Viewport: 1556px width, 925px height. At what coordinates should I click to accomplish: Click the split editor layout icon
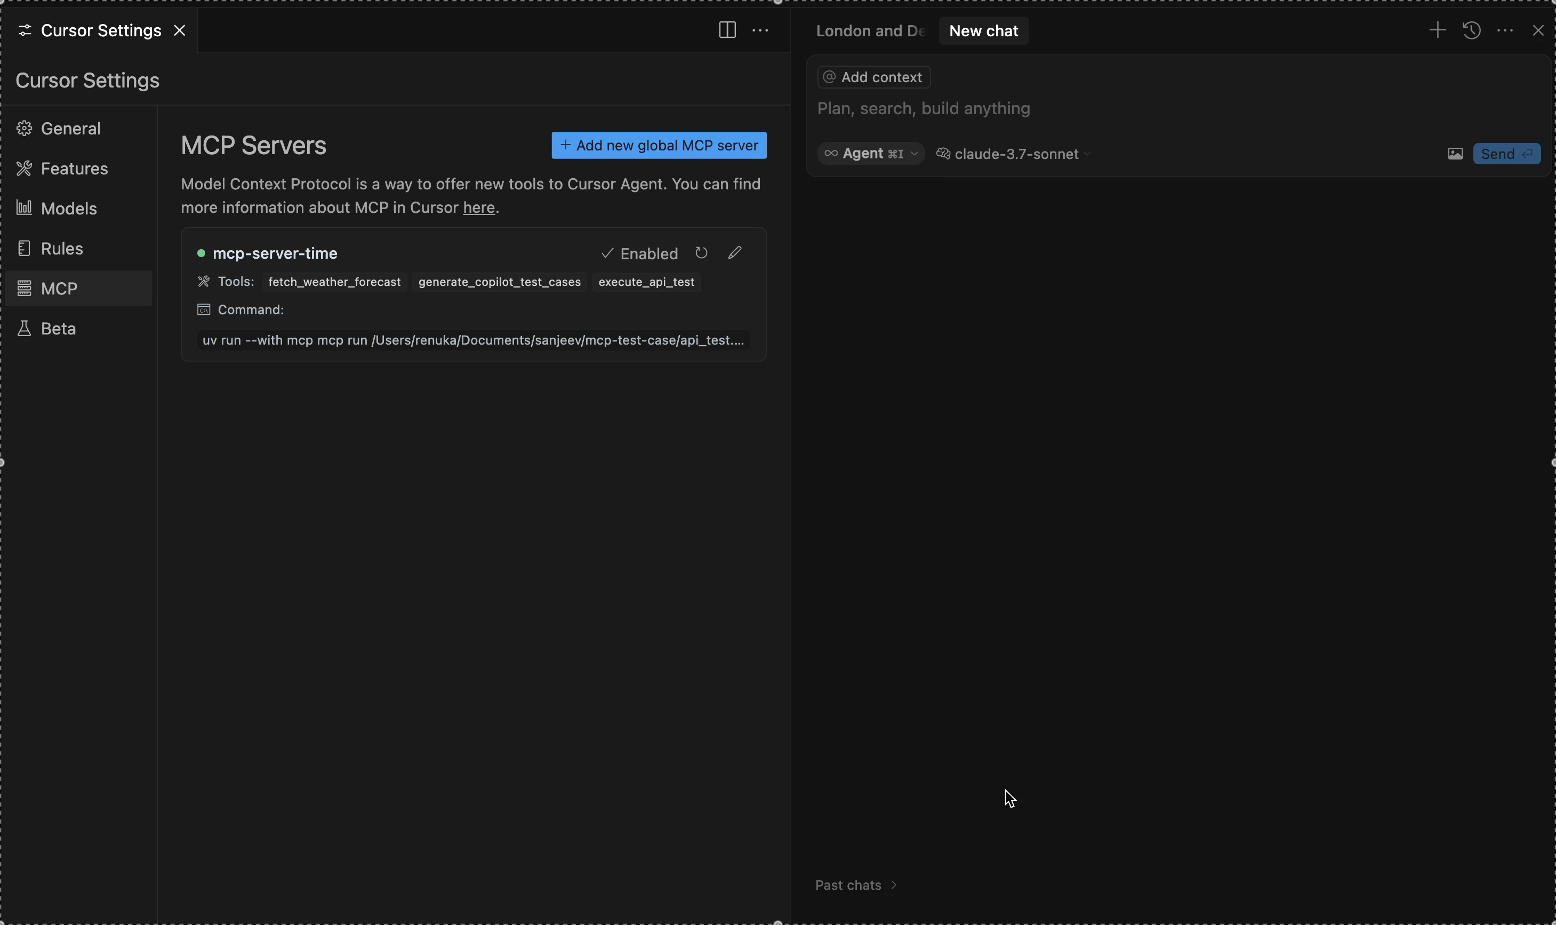click(727, 30)
